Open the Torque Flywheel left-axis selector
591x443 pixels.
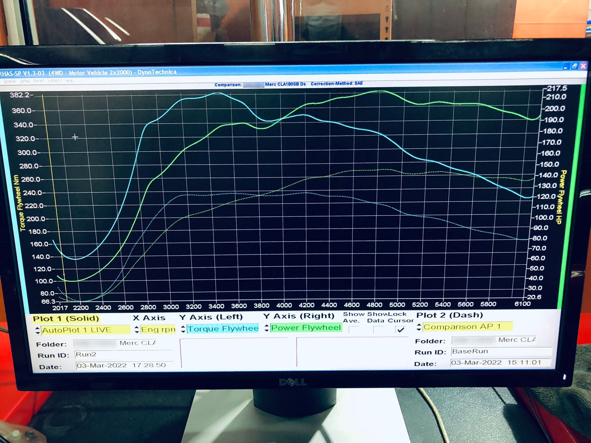[223, 328]
